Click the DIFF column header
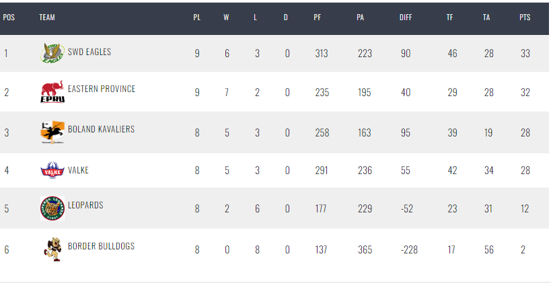The image size is (551, 283). click(x=406, y=17)
